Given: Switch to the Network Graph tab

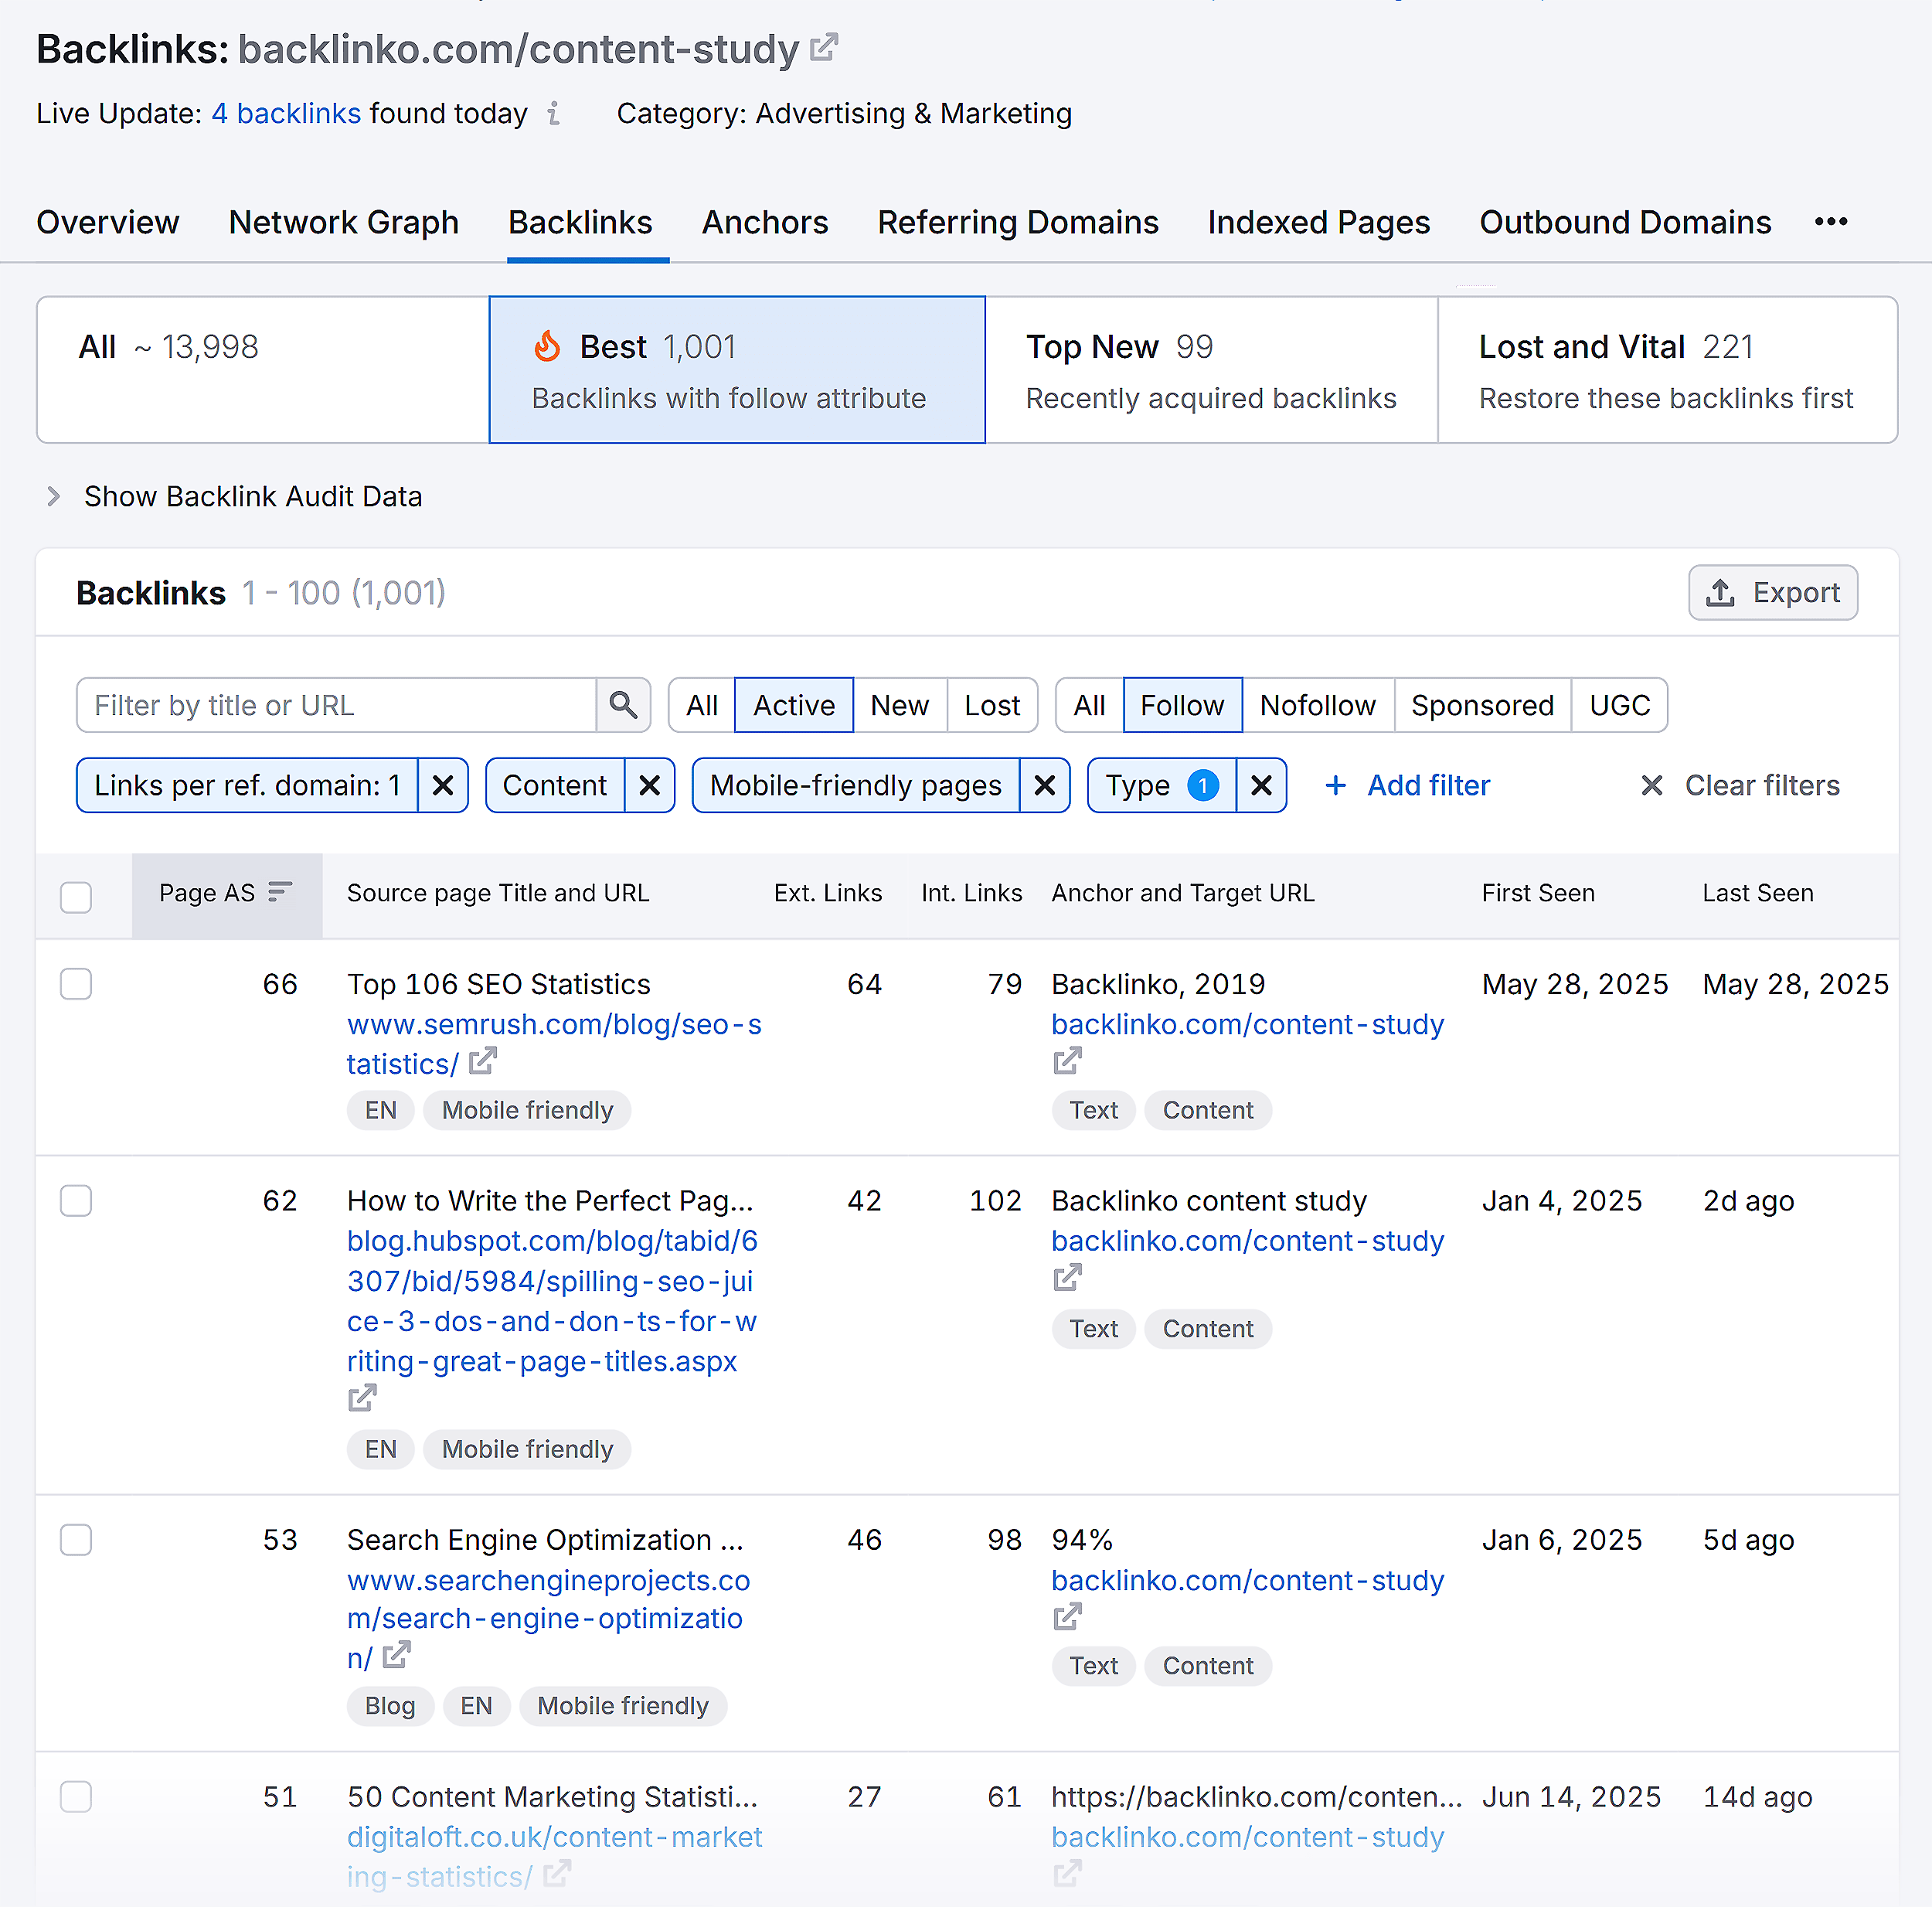Looking at the screenshot, I should 344,222.
